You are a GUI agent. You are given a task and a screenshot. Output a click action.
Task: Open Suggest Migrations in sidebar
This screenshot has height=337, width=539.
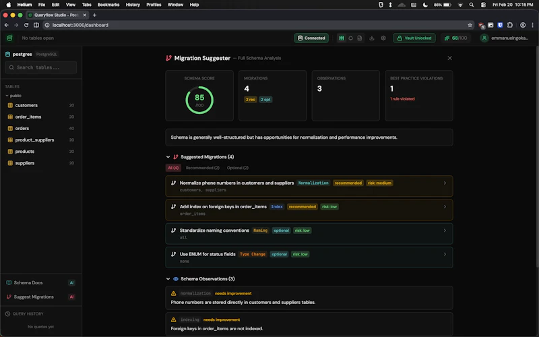[41, 297]
